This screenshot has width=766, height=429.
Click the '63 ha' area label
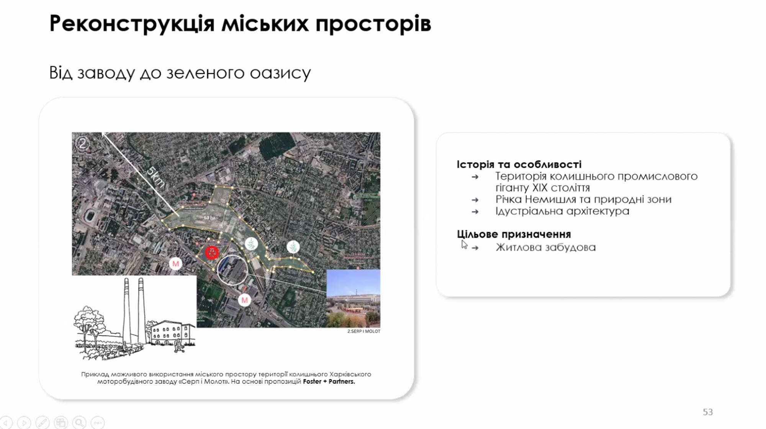209,218
